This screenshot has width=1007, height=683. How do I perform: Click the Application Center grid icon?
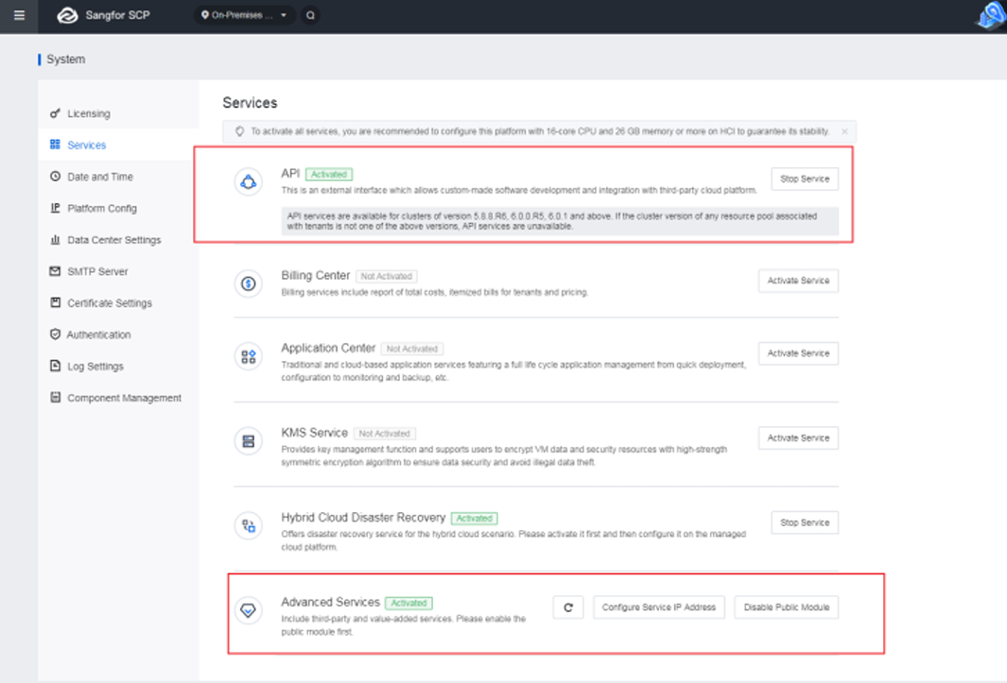click(x=248, y=353)
